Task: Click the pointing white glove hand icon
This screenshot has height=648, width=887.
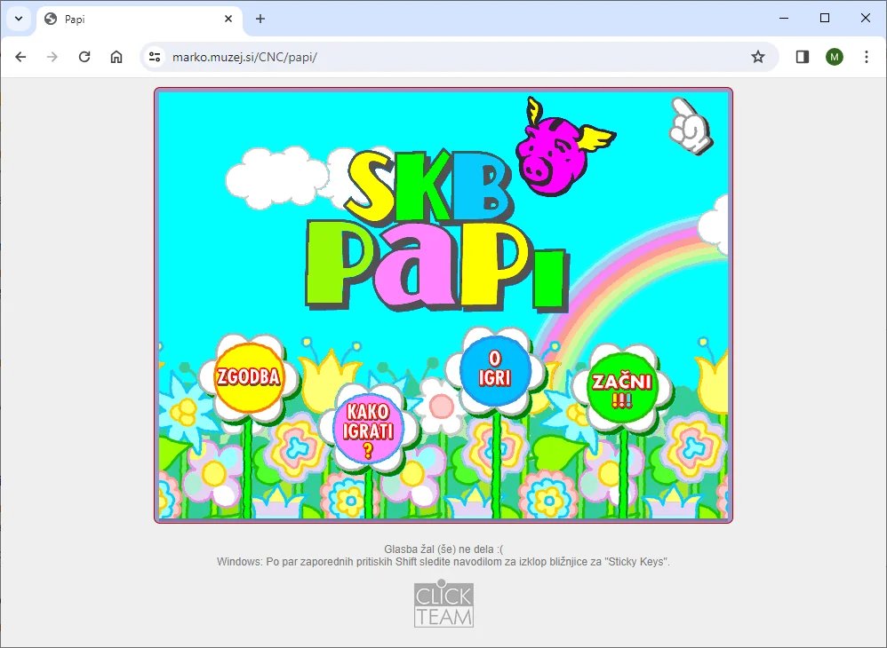Action: (691, 126)
